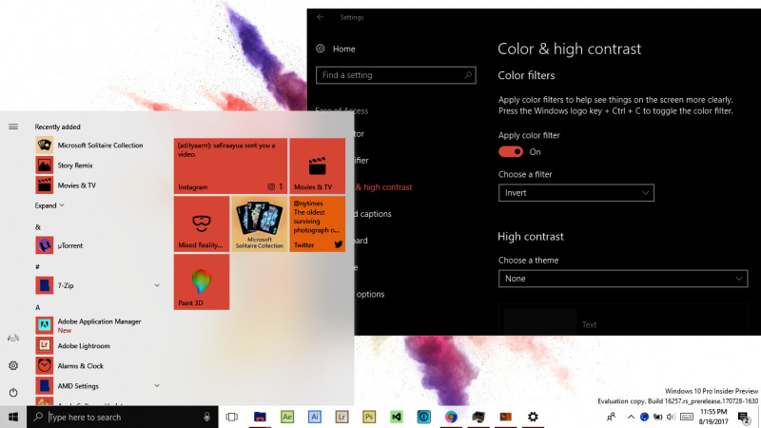Click the search magnifier in Settings

click(468, 75)
